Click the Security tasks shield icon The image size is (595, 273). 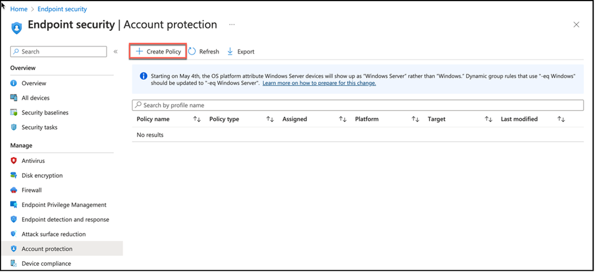tap(14, 127)
